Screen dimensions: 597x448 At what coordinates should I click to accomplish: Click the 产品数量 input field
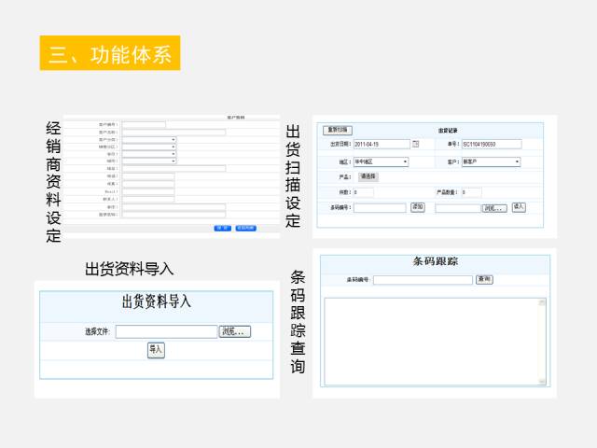(471, 192)
